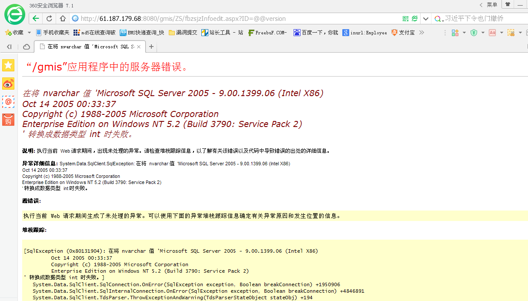
Task: Expand dropdown beside screenshot icon
Action: click(520, 33)
